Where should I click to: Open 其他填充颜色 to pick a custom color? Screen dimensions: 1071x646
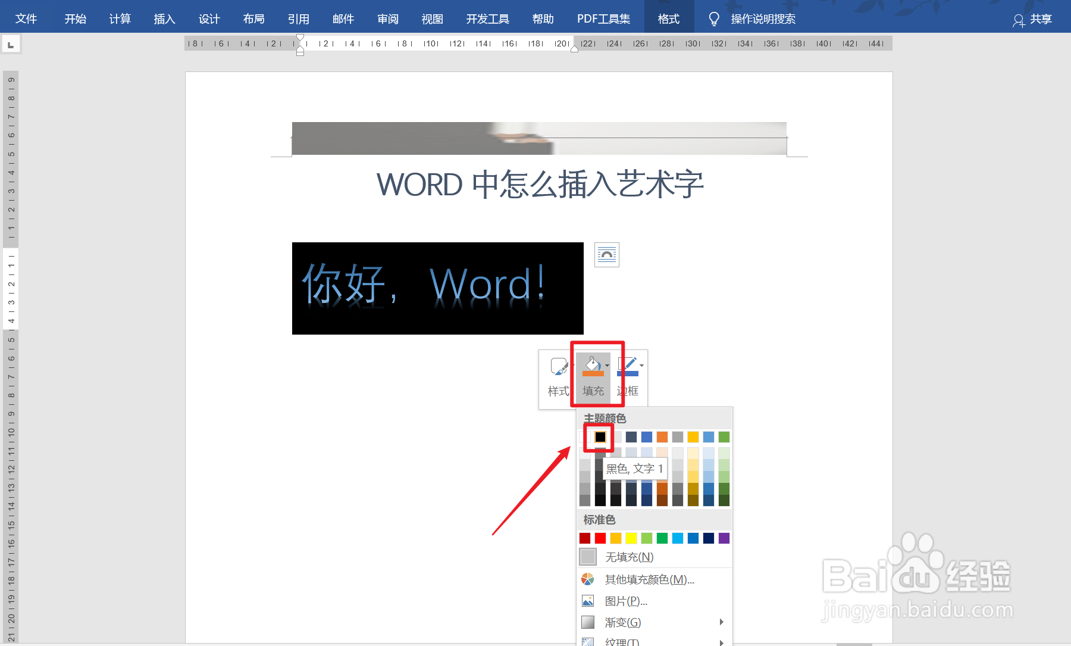(x=648, y=579)
